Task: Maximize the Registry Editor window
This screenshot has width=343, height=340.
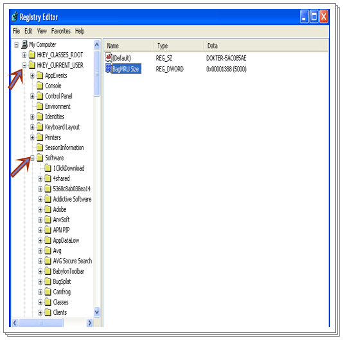Action: pyautogui.click(x=314, y=17)
